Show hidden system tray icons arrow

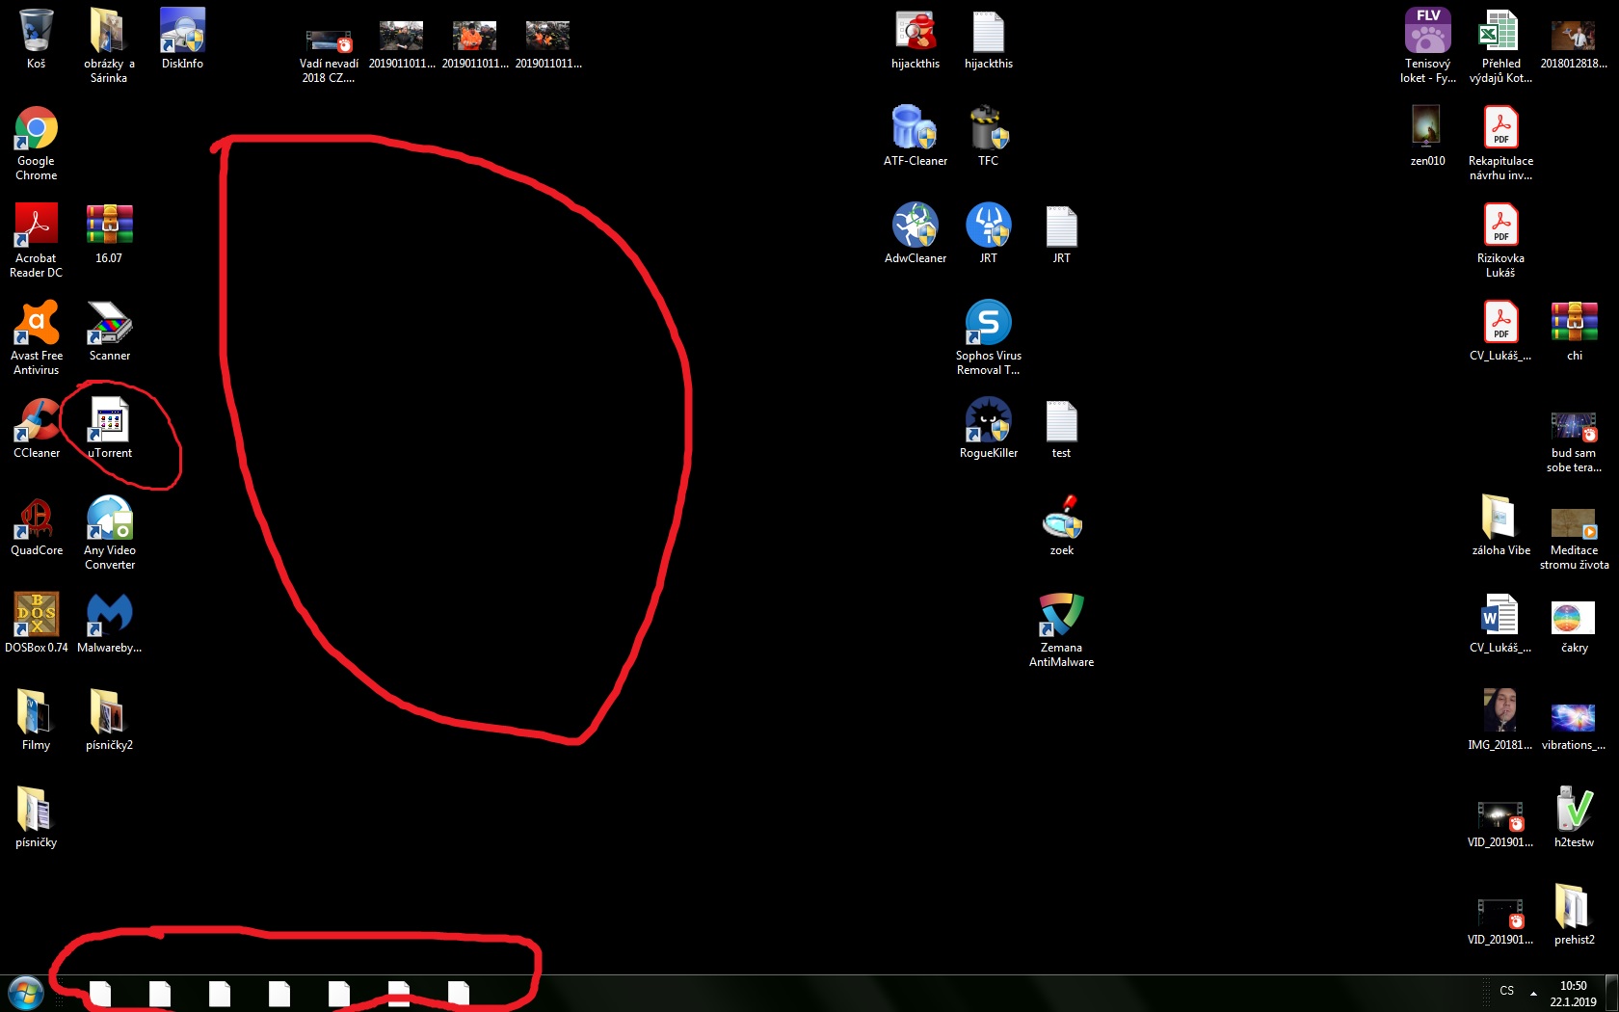[1533, 993]
